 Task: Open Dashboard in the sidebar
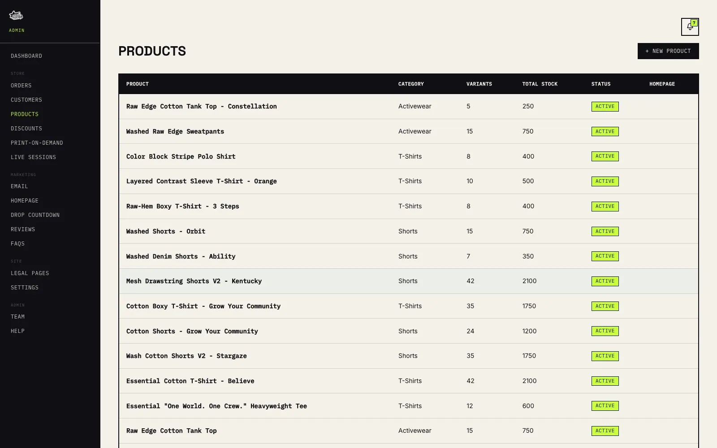click(x=26, y=56)
